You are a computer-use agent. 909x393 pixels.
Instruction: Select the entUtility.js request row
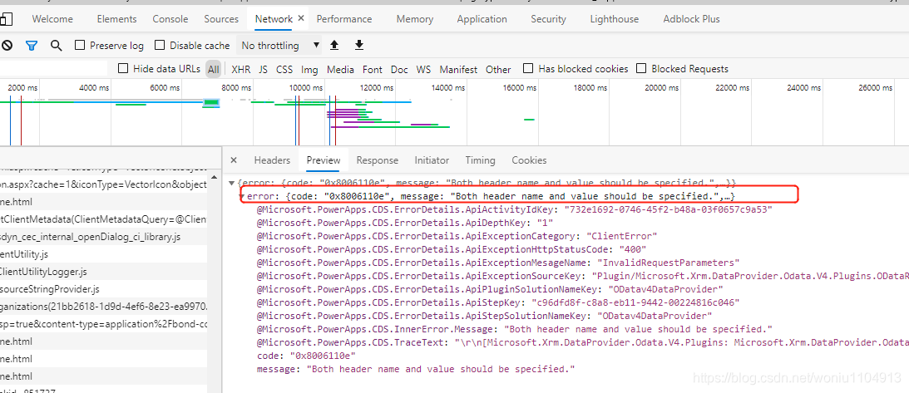point(103,254)
